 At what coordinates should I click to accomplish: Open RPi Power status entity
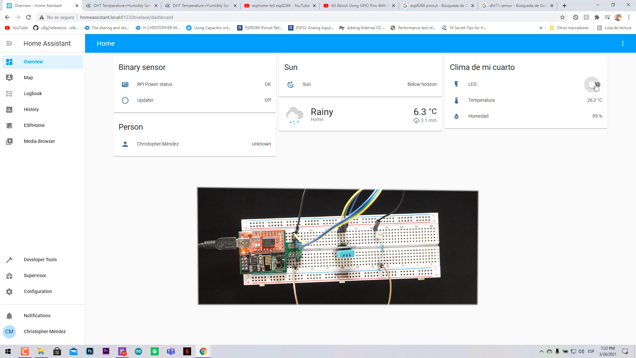pos(195,84)
